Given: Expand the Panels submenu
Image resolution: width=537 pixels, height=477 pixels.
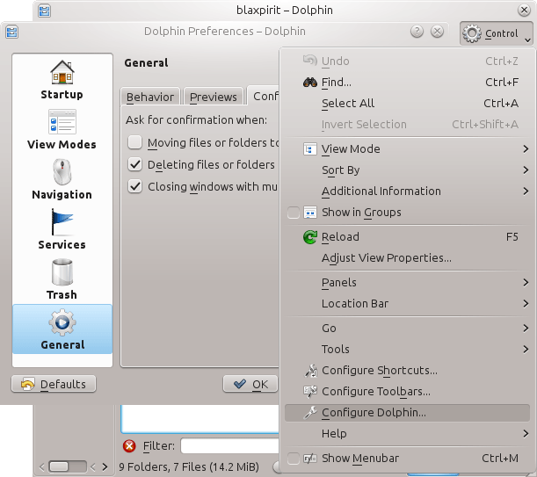Looking at the screenshot, I should tap(407, 283).
